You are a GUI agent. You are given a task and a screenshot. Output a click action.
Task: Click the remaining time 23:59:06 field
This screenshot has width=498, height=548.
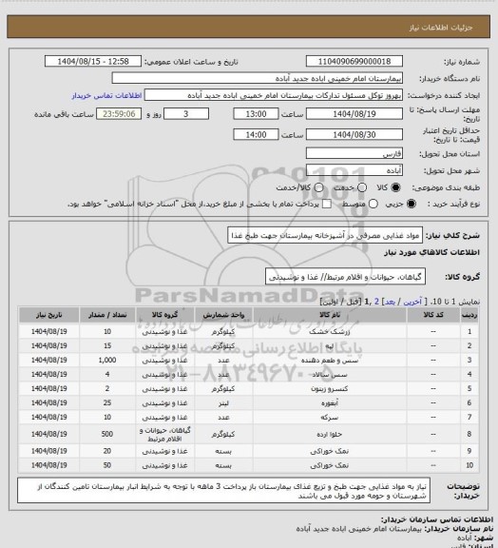(119, 114)
